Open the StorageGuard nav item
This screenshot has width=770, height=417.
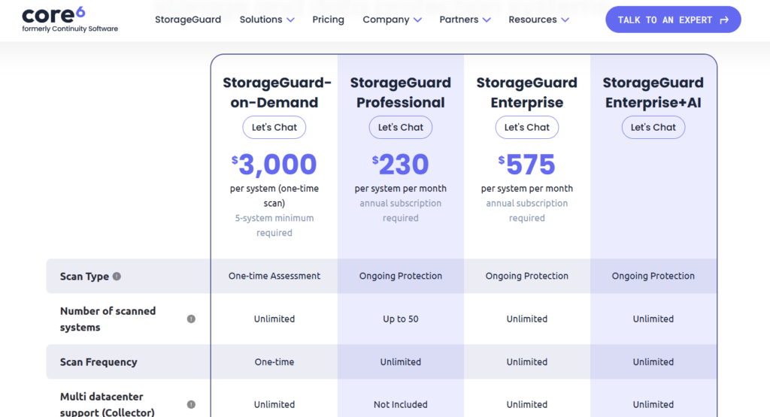coord(188,20)
